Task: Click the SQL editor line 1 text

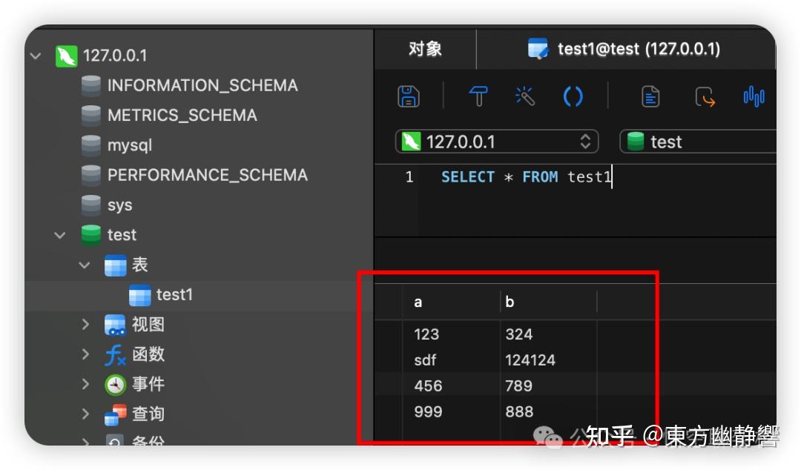Action: tap(526, 177)
